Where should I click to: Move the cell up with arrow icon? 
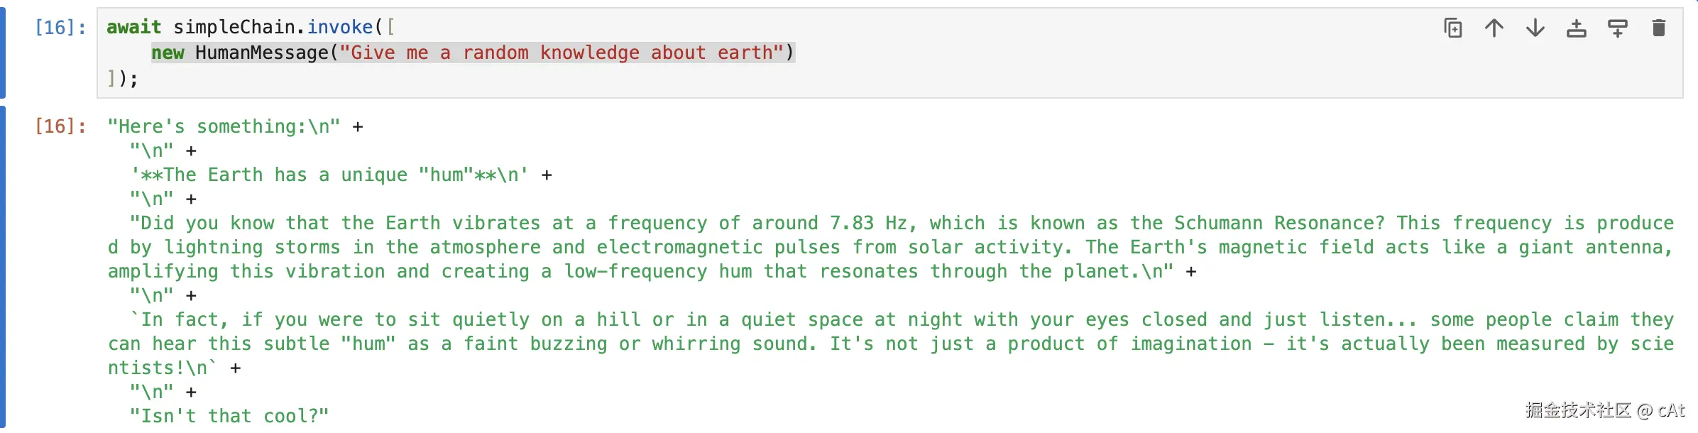tap(1494, 28)
